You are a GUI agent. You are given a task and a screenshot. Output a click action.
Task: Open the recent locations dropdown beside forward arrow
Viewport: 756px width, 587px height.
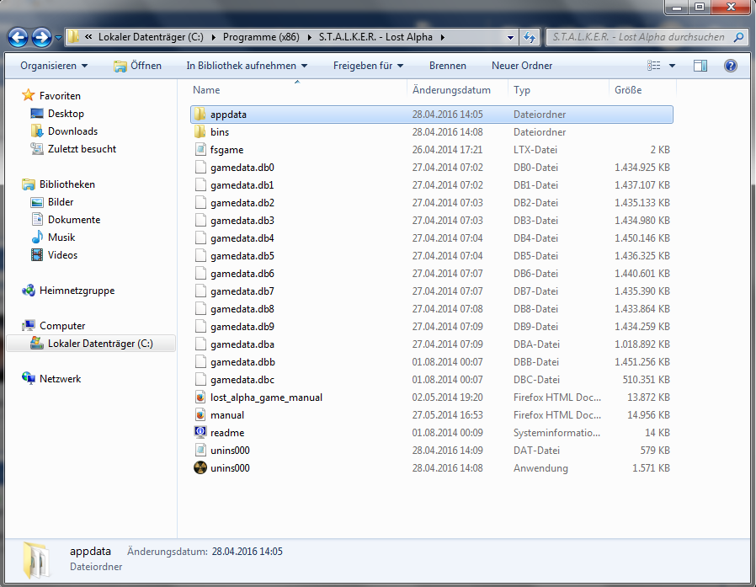pyautogui.click(x=58, y=37)
